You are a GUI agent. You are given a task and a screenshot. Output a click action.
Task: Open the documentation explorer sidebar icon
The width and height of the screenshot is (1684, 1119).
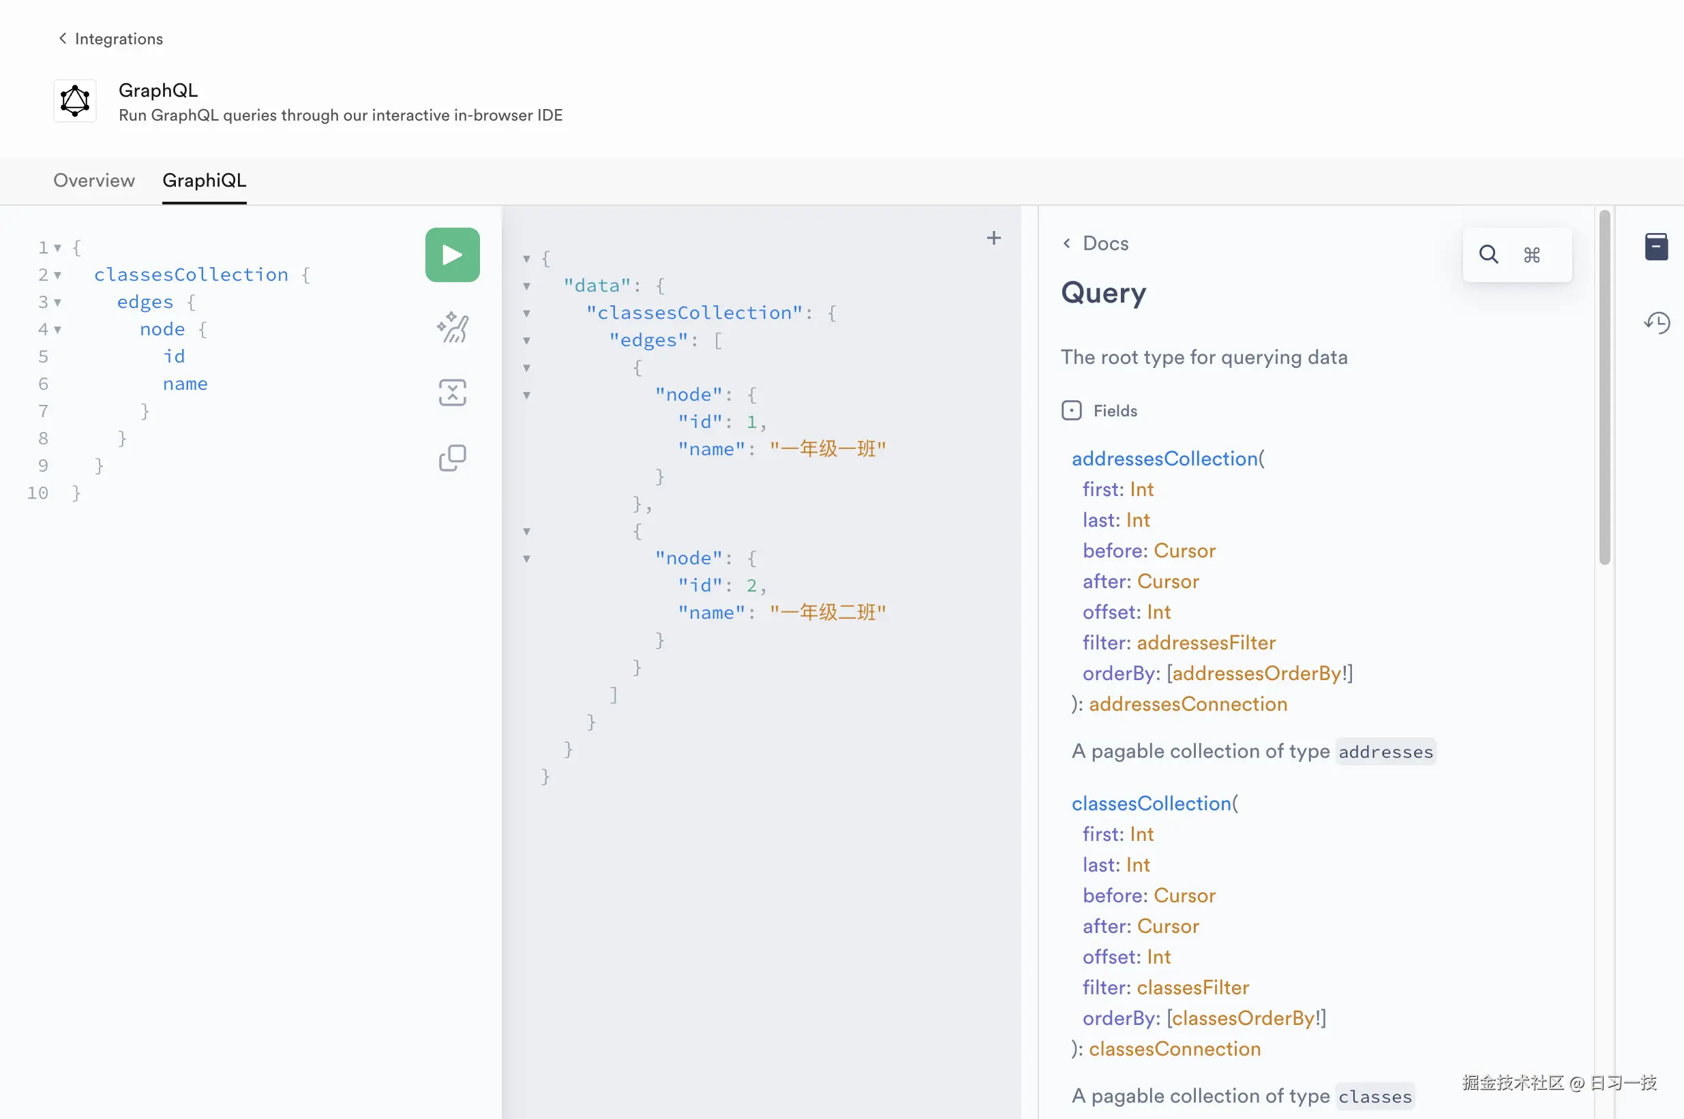(1657, 246)
